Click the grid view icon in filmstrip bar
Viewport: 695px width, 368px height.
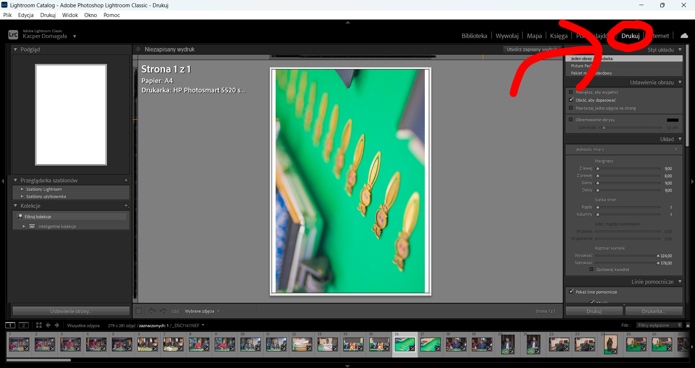pyautogui.click(x=39, y=325)
